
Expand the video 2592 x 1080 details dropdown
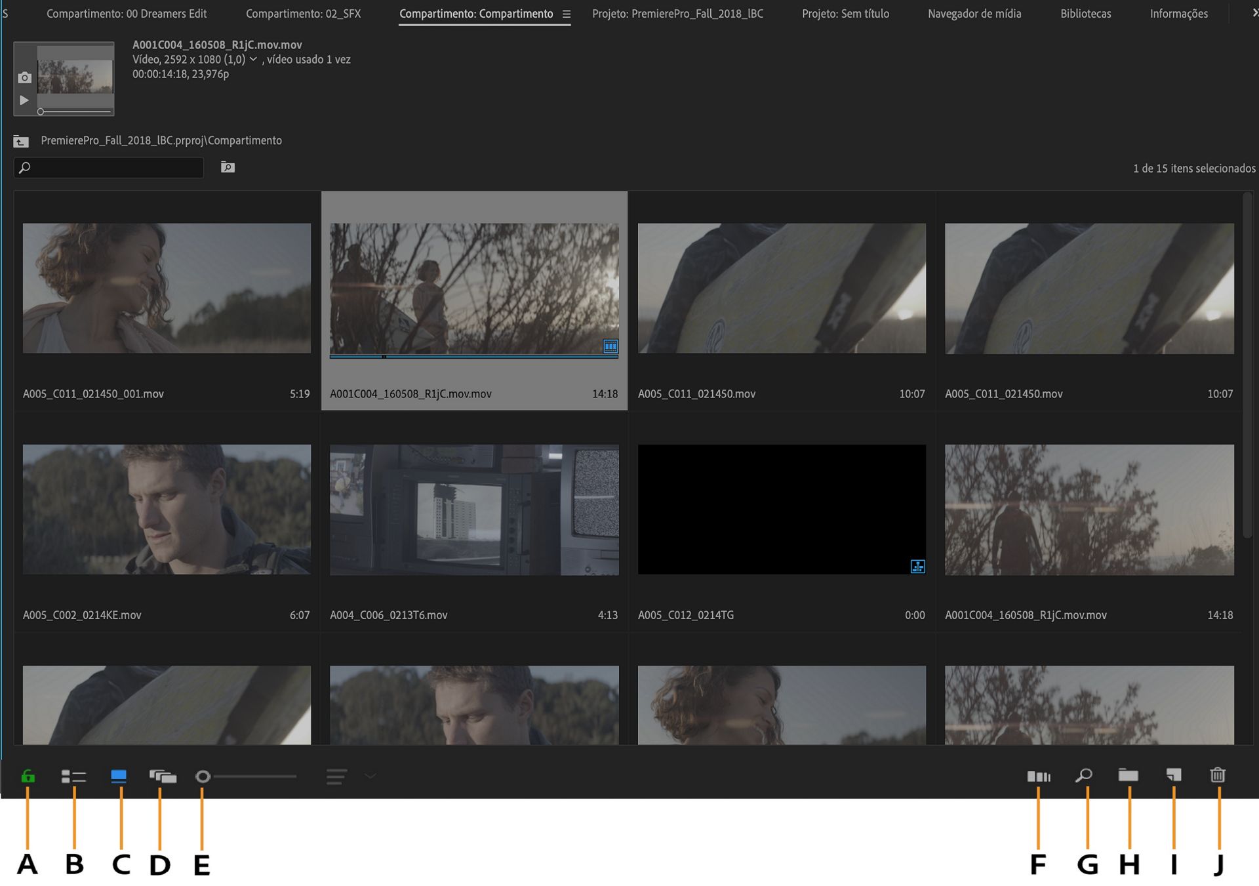click(253, 59)
